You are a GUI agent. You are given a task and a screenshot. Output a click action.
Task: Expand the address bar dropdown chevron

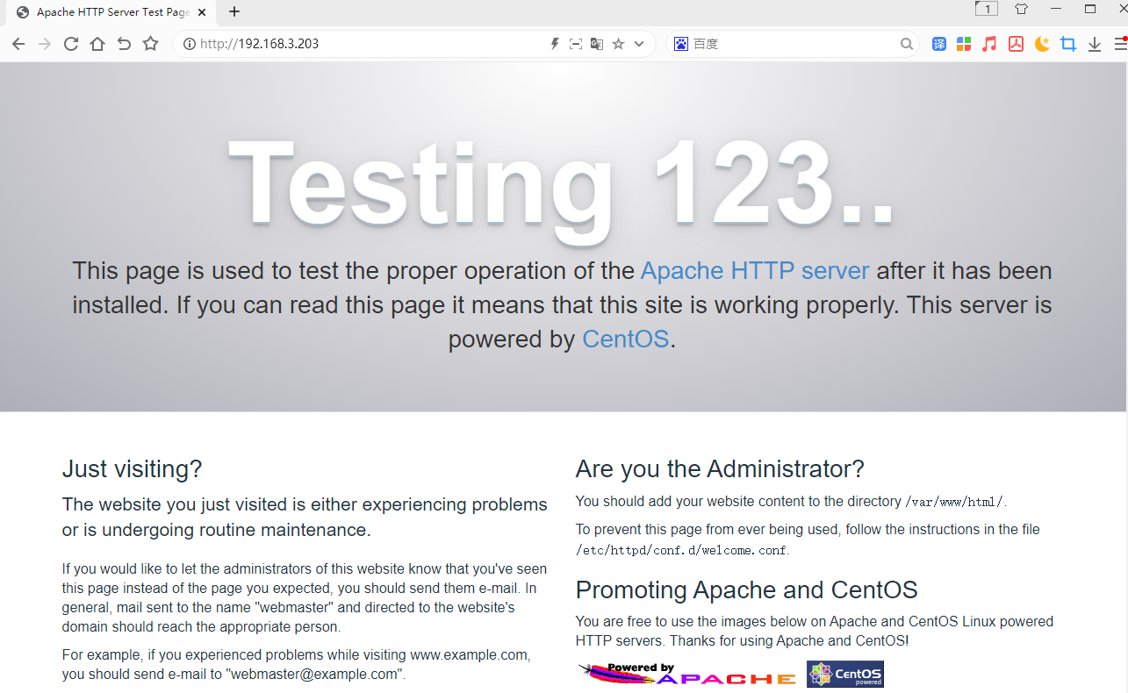click(639, 44)
